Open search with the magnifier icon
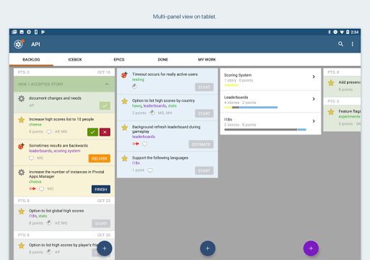The width and height of the screenshot is (370, 260). pyautogui.click(x=340, y=44)
